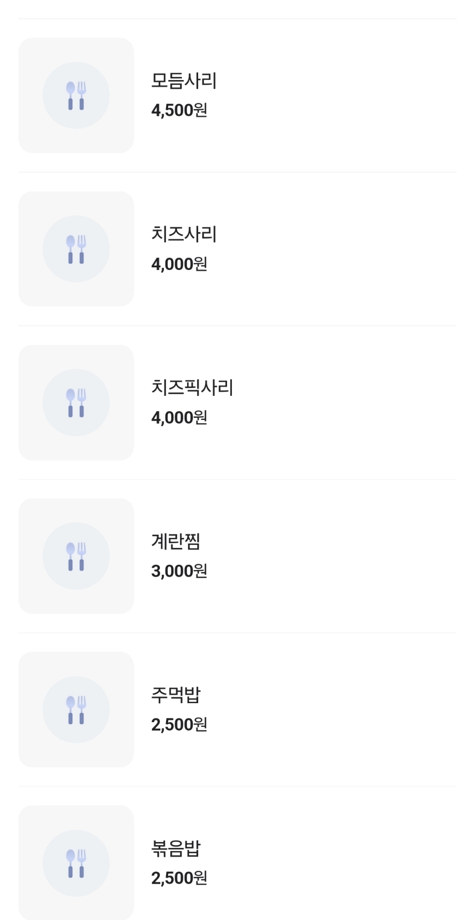
Task: Select the 2,500원 price under 주먹밥
Action: pyautogui.click(x=179, y=725)
